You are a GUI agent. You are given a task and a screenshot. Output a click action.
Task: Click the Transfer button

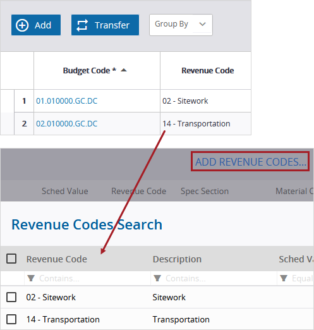click(x=105, y=25)
